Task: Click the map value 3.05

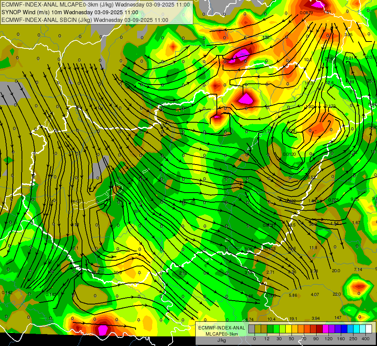Action: [x=348, y=35]
